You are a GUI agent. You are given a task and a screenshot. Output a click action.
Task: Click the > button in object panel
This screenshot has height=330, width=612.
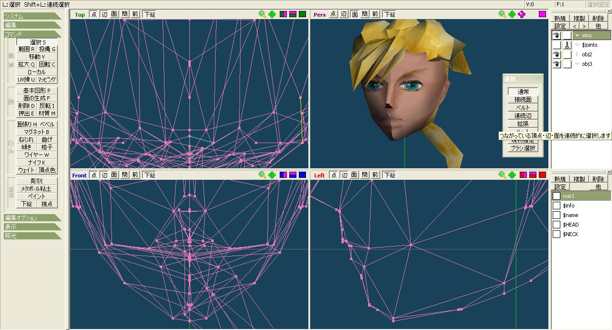pyautogui.click(x=584, y=26)
